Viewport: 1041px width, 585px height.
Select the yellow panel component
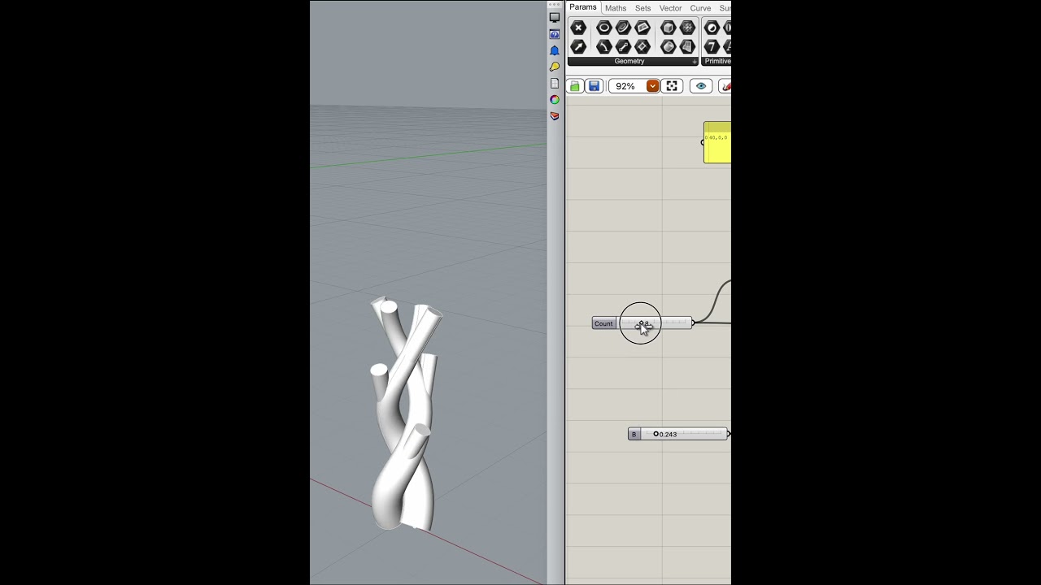click(717, 142)
